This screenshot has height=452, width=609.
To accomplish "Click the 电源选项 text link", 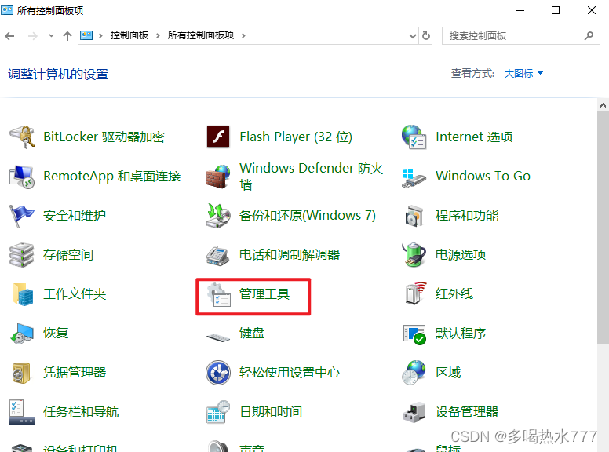I will (x=461, y=255).
